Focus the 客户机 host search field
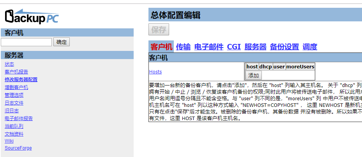The height and width of the screenshot is (157, 362). pos(26,42)
